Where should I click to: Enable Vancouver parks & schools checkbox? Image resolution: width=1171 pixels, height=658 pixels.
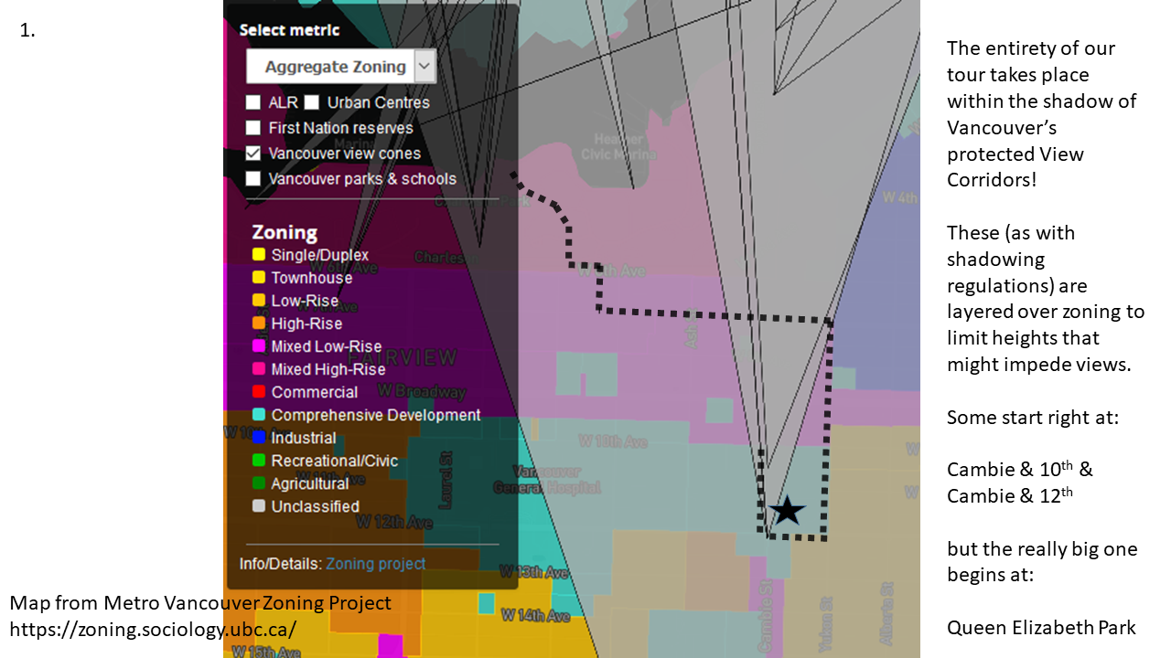(253, 179)
